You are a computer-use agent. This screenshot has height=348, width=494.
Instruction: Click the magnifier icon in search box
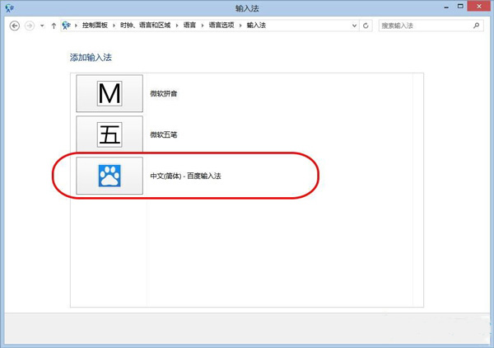476,26
